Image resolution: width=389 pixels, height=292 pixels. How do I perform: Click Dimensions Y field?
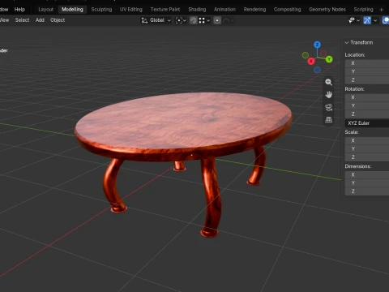point(367,183)
